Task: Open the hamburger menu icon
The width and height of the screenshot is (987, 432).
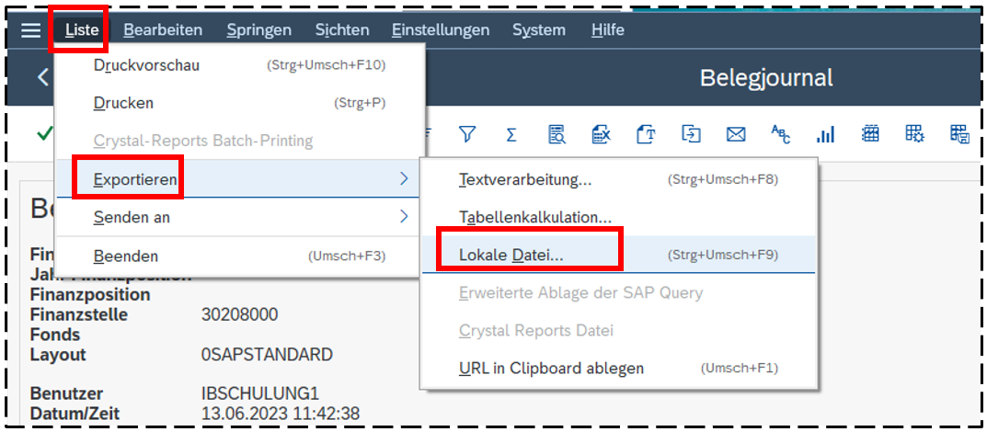Action: tap(31, 29)
